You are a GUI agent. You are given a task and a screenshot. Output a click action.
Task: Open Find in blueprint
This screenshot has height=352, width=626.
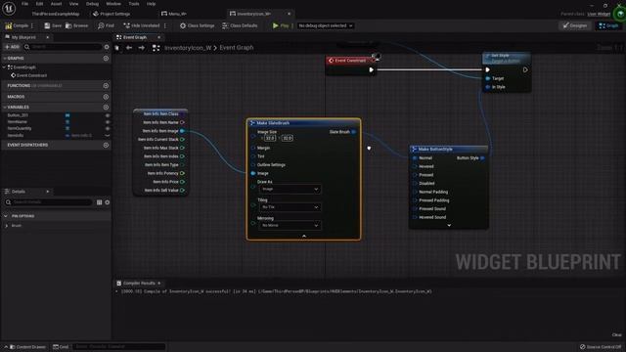106,25
